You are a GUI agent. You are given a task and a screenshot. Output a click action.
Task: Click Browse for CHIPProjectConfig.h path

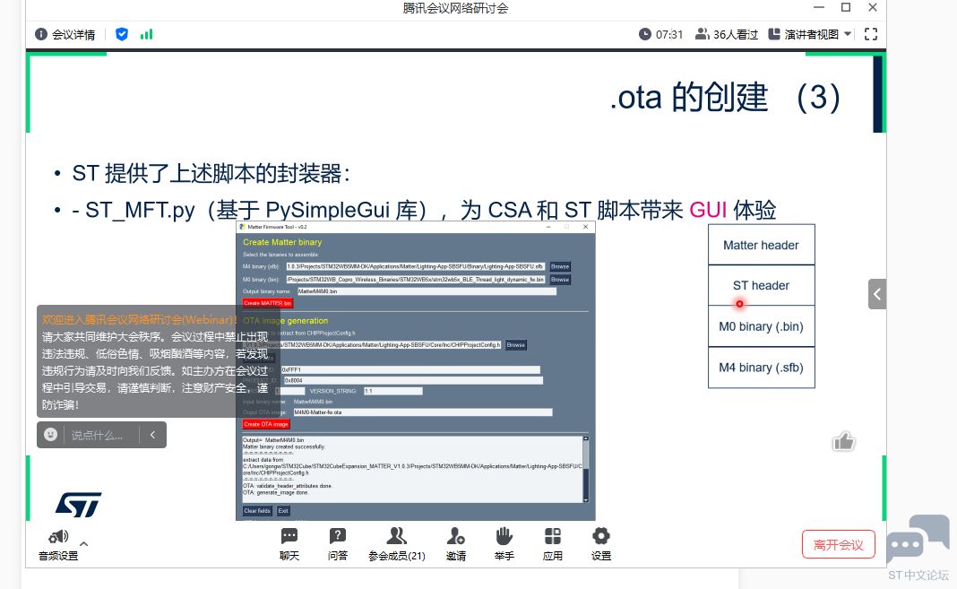click(516, 345)
